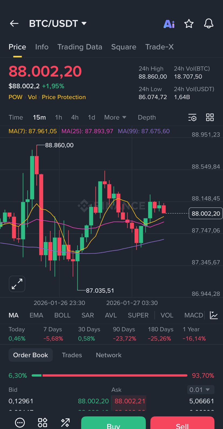
Task: Enable the EMA indicator
Action: [36, 315]
